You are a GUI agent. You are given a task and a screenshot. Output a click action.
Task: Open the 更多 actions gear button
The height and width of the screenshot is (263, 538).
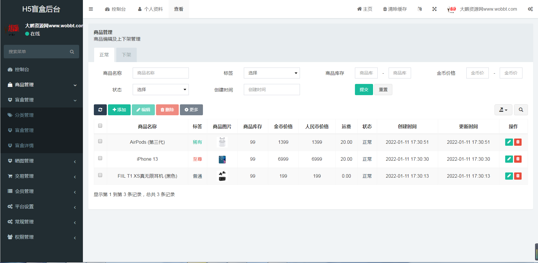(x=191, y=110)
